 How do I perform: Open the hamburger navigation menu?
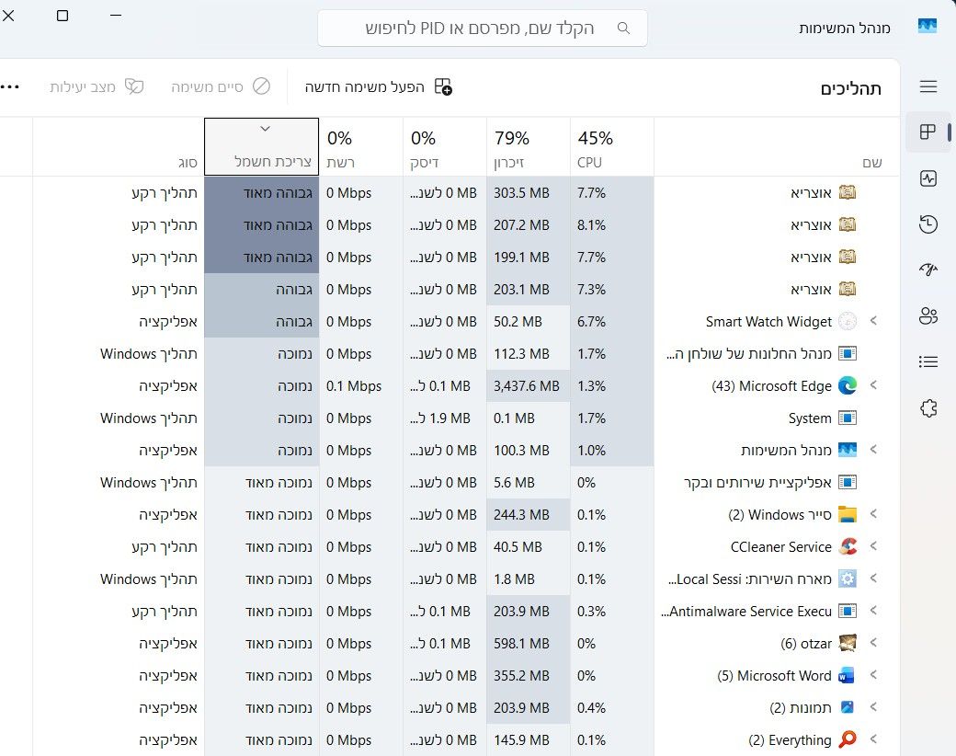(x=928, y=86)
